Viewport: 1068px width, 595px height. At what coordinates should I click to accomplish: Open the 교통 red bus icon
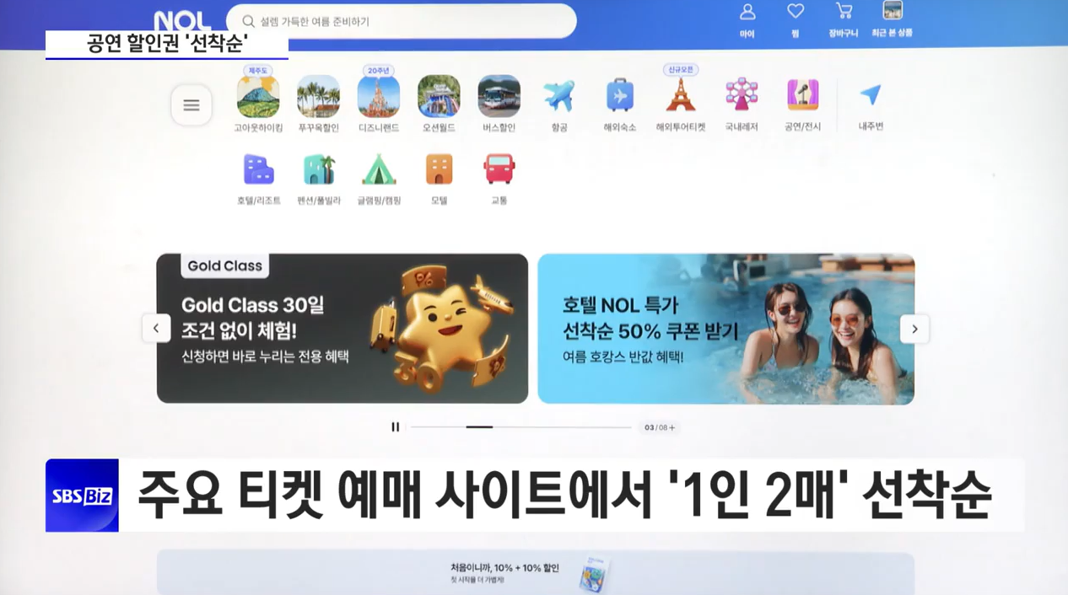[499, 169]
